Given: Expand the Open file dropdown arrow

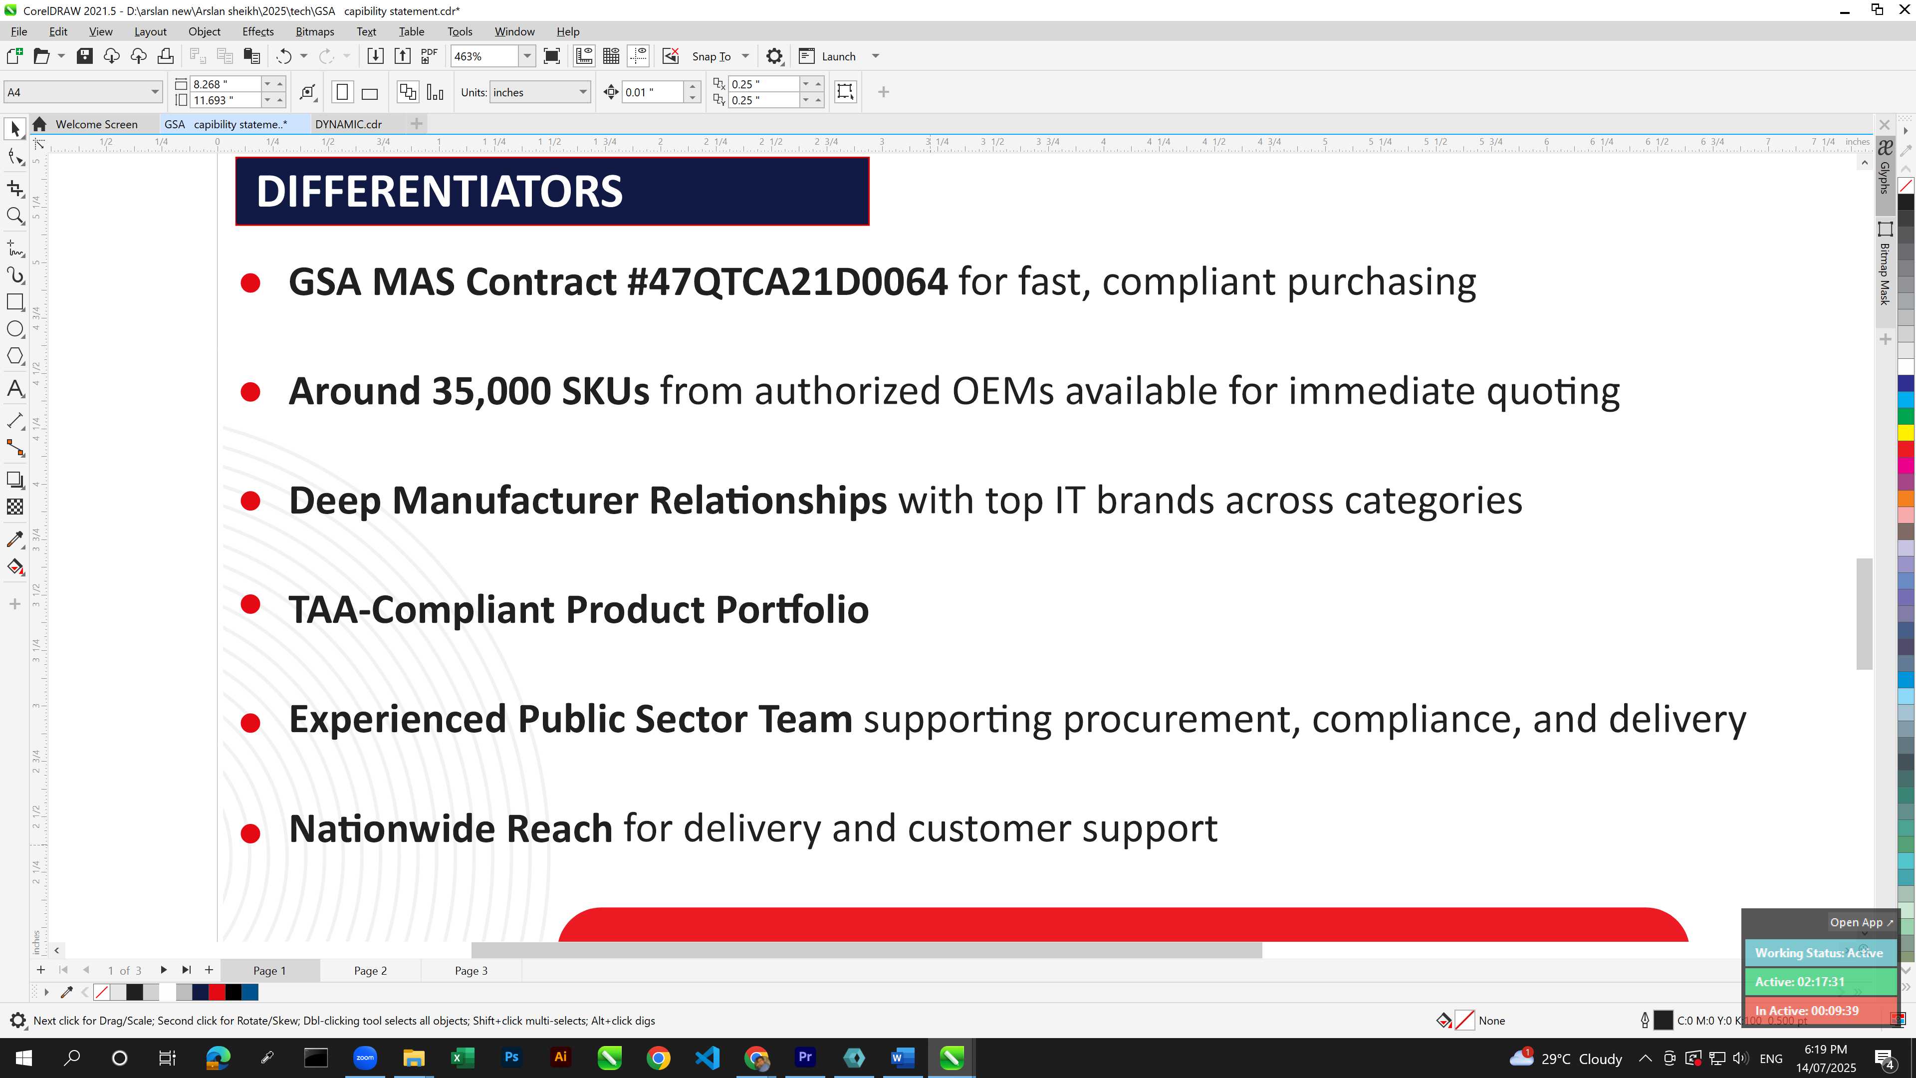Looking at the screenshot, I should (61, 56).
